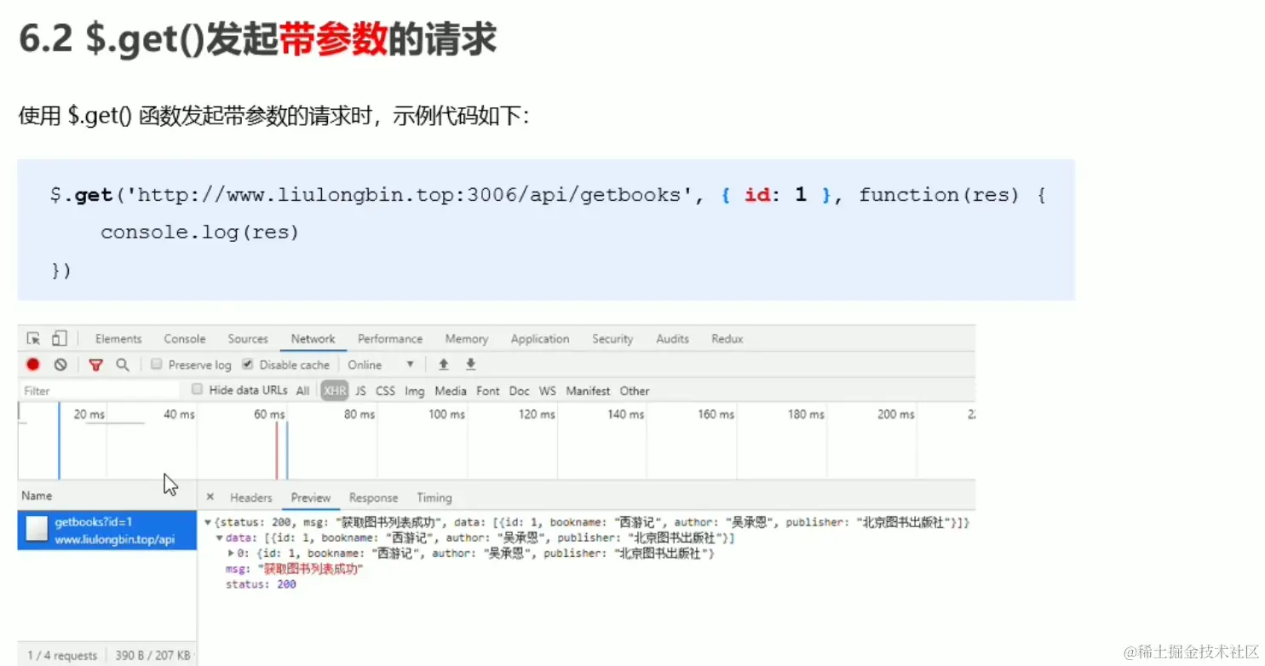This screenshot has width=1265, height=666.
Task: Select the XHR filter button
Action: (336, 391)
